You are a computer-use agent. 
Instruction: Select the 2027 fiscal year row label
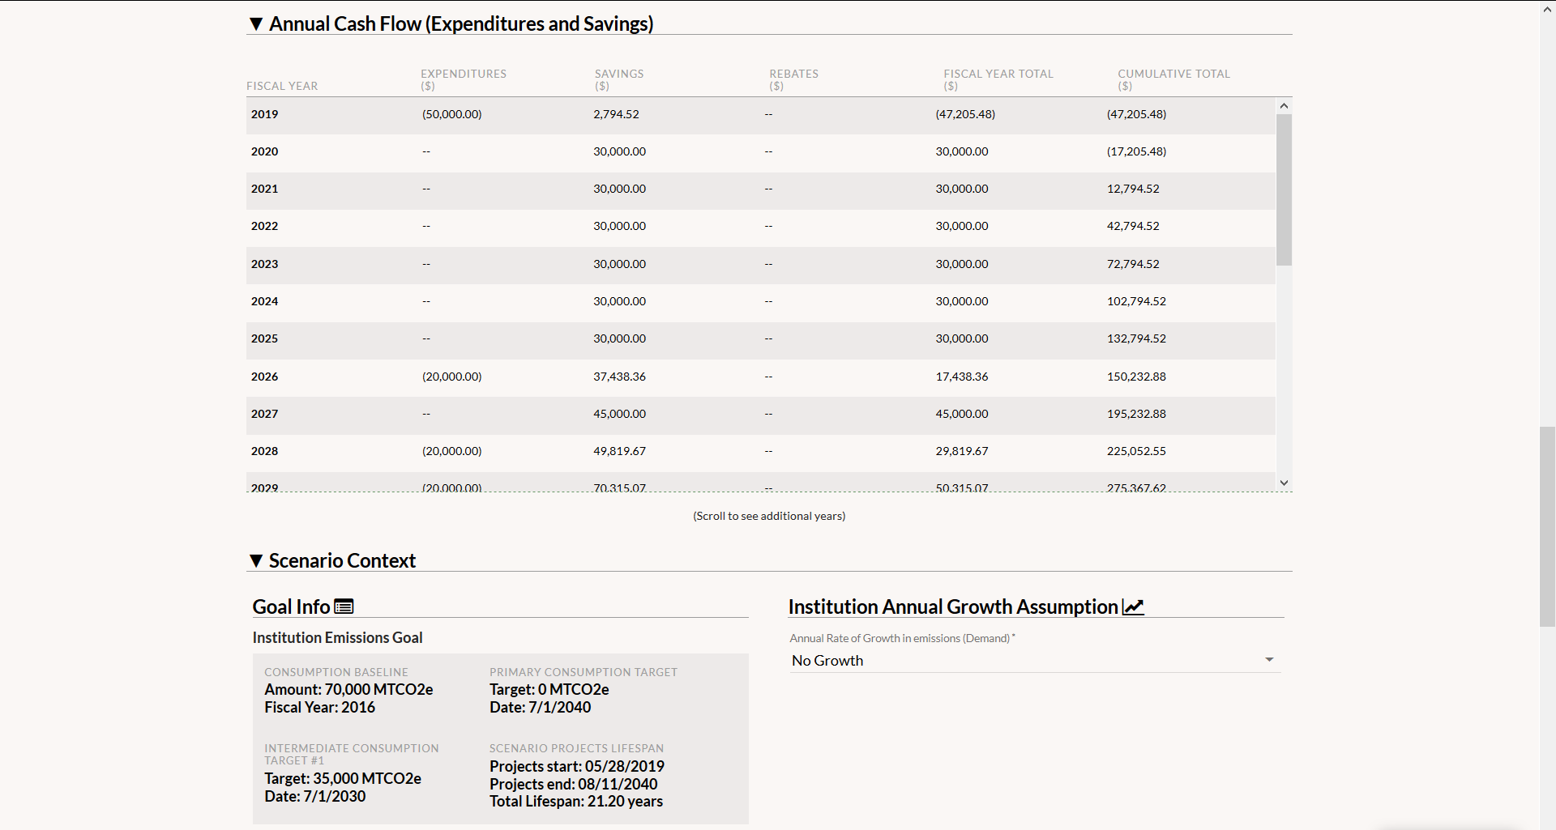[x=264, y=414]
